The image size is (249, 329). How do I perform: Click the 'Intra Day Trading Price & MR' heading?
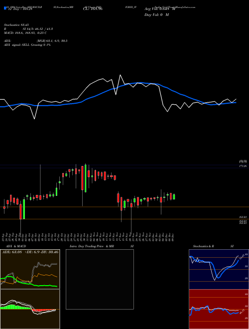click(x=92, y=246)
